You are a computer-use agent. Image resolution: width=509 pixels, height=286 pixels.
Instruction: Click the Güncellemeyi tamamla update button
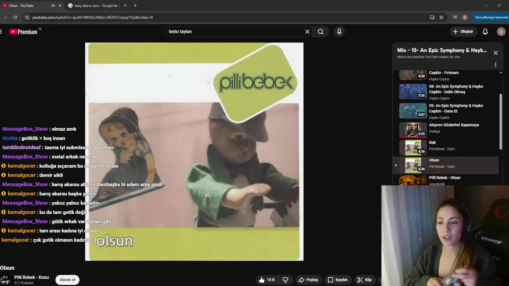pyautogui.click(x=491, y=17)
